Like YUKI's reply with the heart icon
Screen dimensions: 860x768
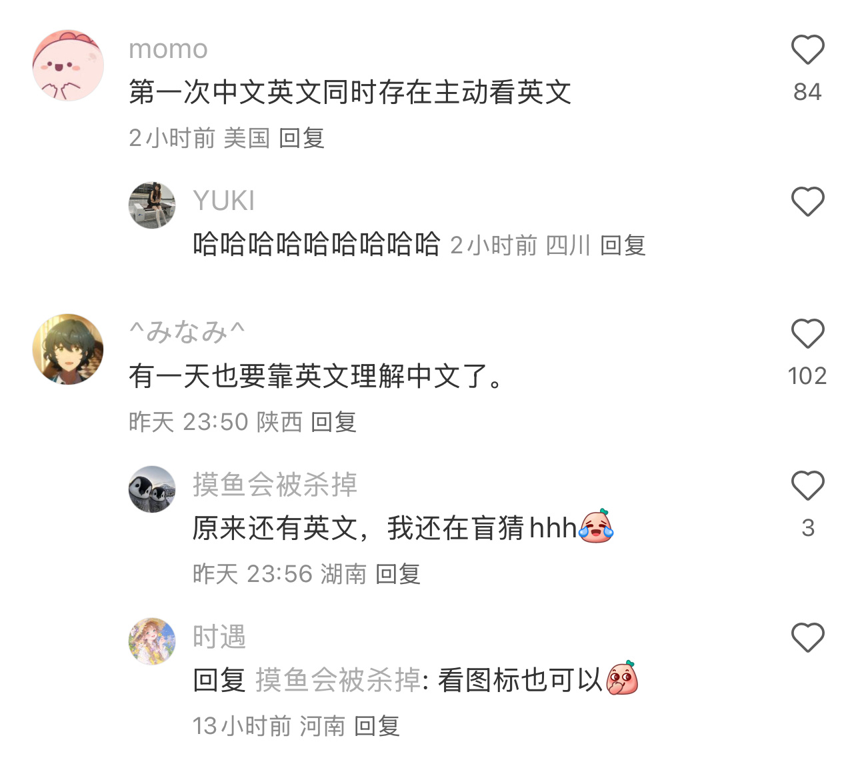pyautogui.click(x=807, y=201)
